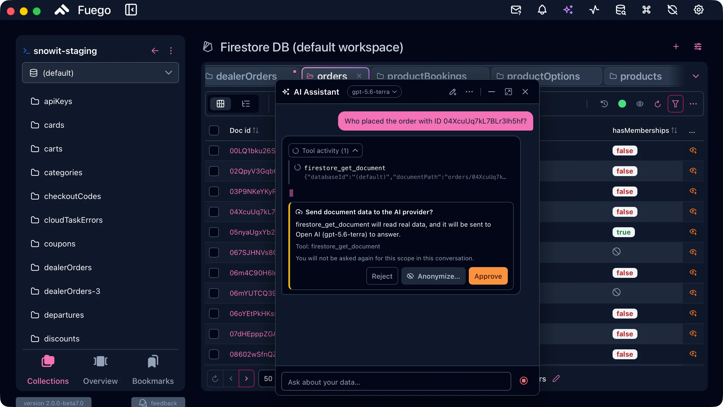Open query history icon
The height and width of the screenshot is (407, 723).
(x=604, y=104)
